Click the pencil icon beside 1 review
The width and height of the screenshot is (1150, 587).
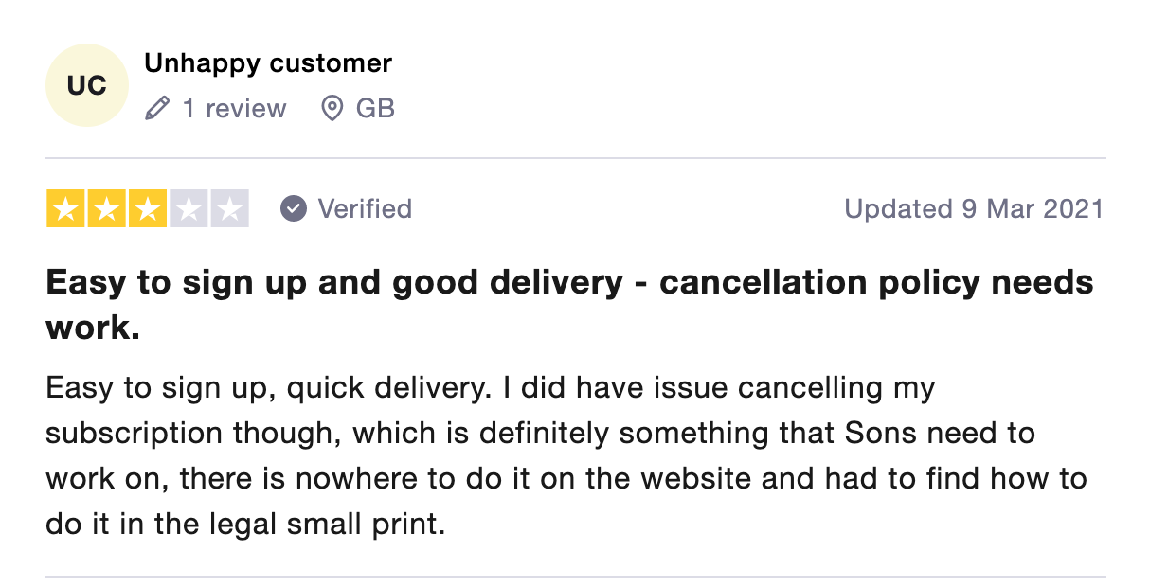[x=156, y=109]
